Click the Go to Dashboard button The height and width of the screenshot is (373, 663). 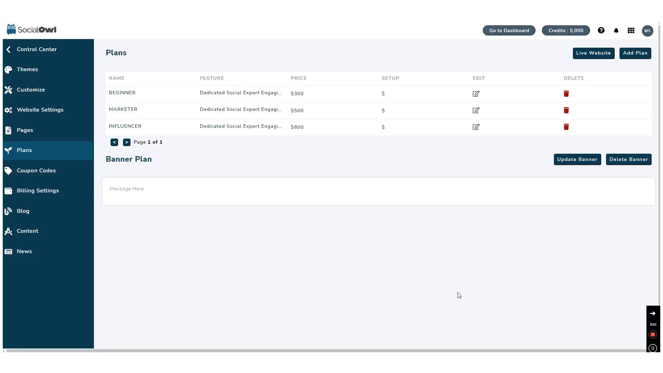pos(509,30)
